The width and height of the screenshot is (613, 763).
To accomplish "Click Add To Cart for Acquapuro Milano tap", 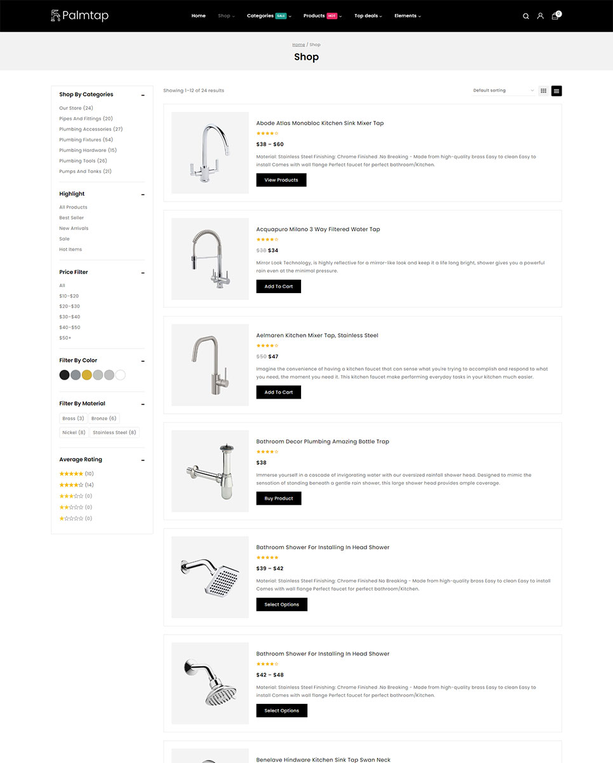I will [279, 286].
